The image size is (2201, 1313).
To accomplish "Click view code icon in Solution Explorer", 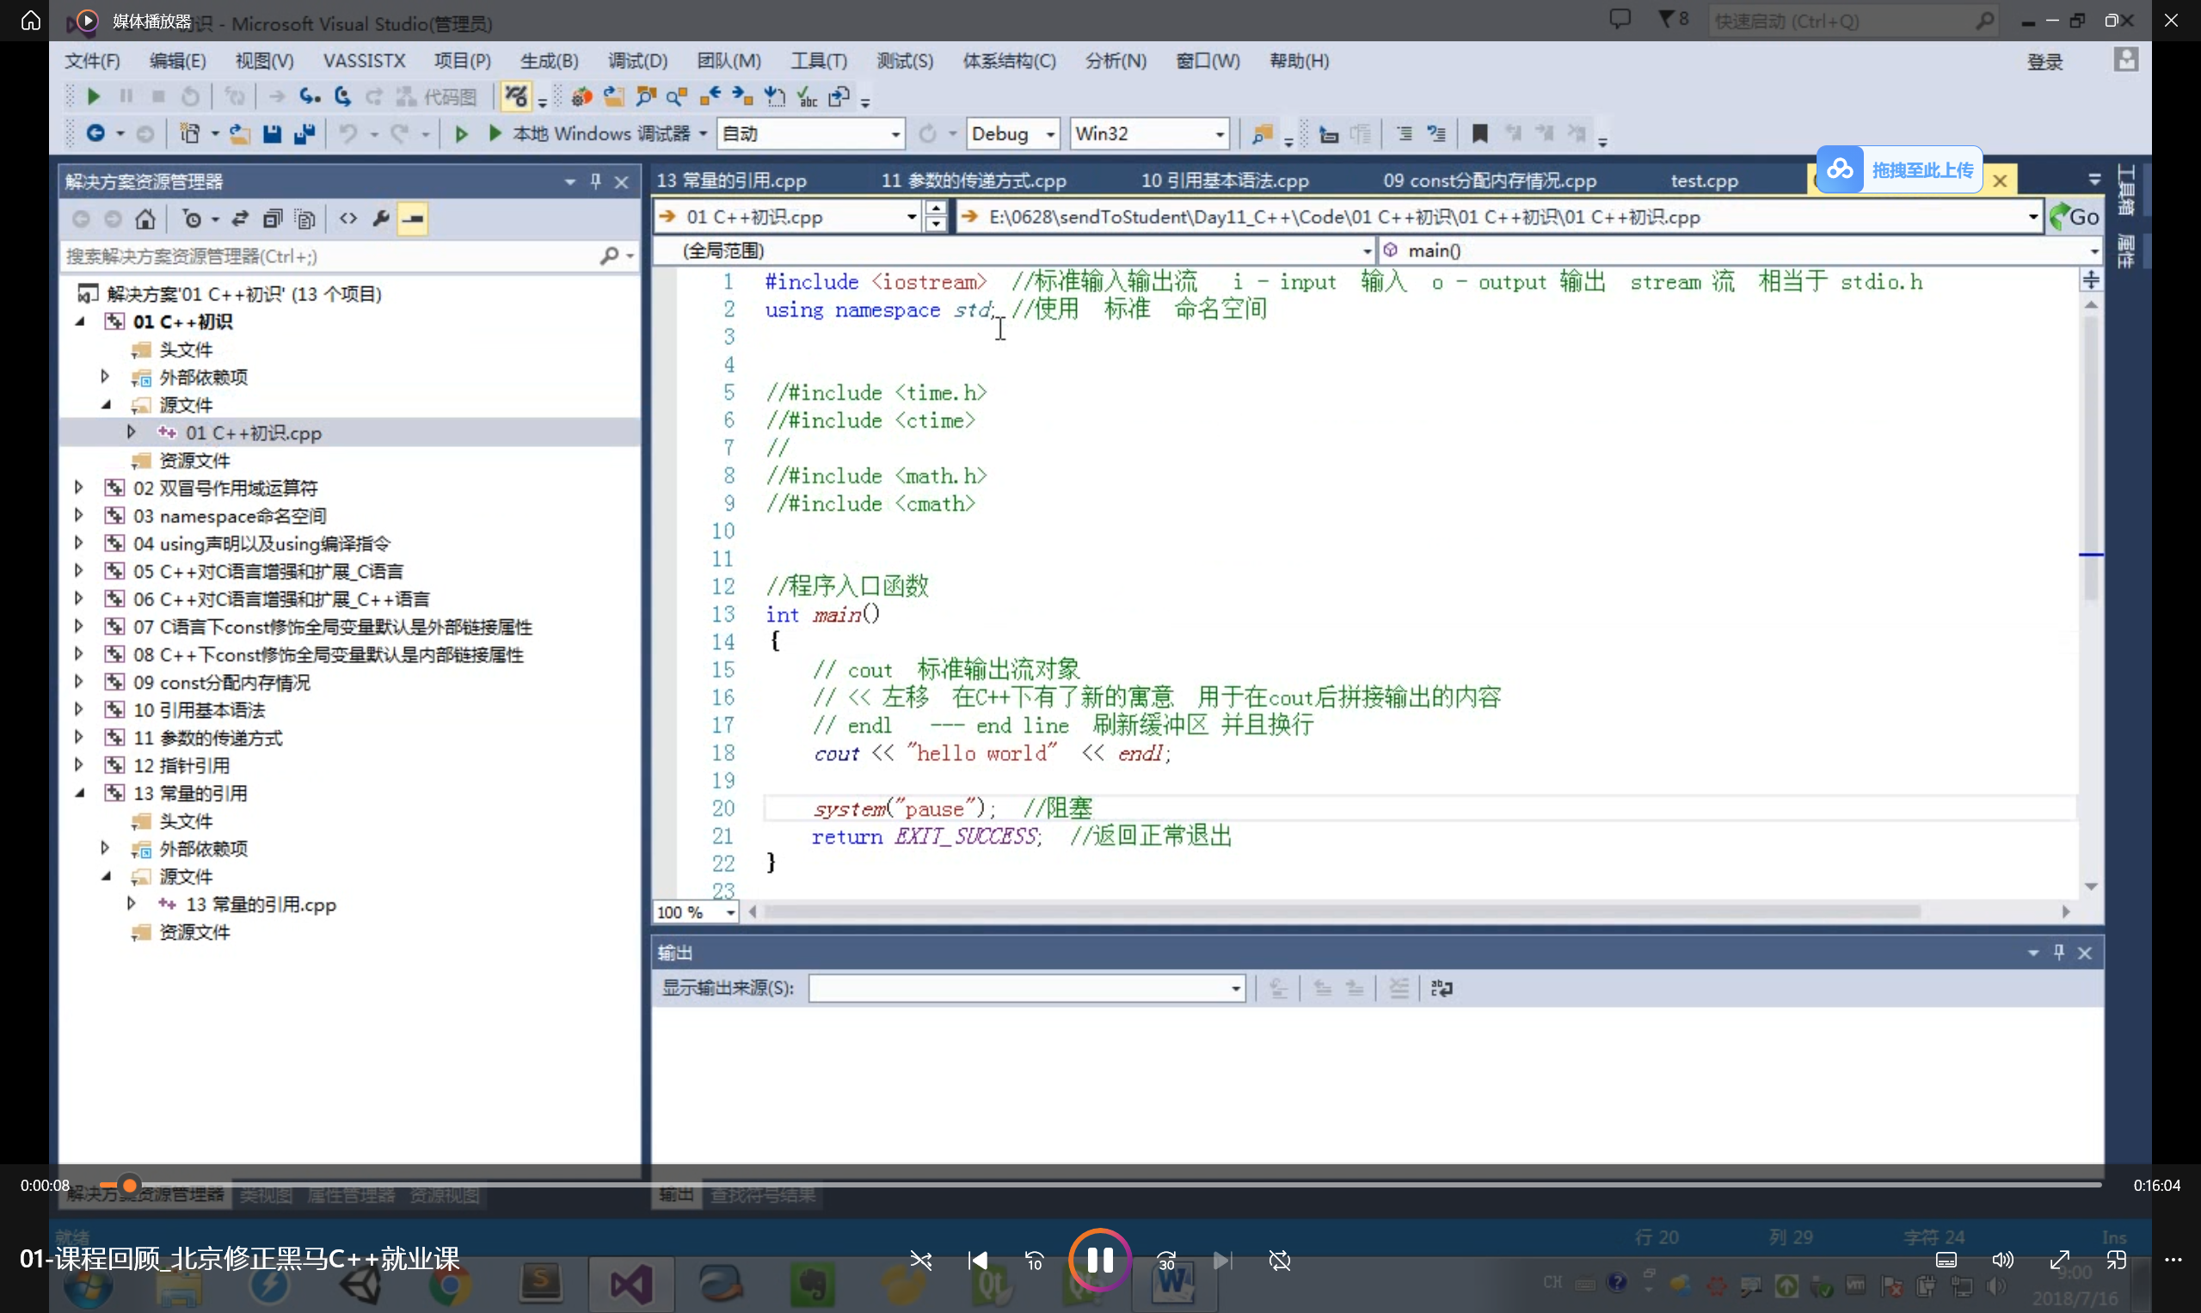I will click(x=347, y=218).
